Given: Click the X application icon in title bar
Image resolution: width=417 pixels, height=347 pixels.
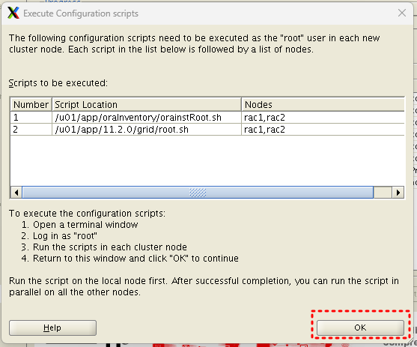Looking at the screenshot, I should pos(13,13).
